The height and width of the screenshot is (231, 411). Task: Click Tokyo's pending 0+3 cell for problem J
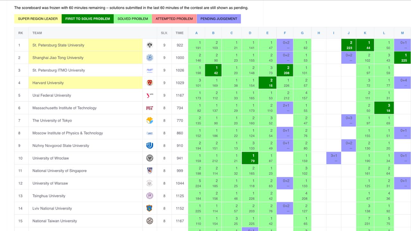(349, 120)
